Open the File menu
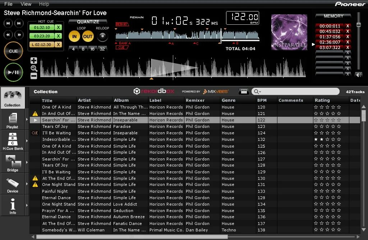The image size is (368, 240). pyautogui.click(x=9, y=4)
